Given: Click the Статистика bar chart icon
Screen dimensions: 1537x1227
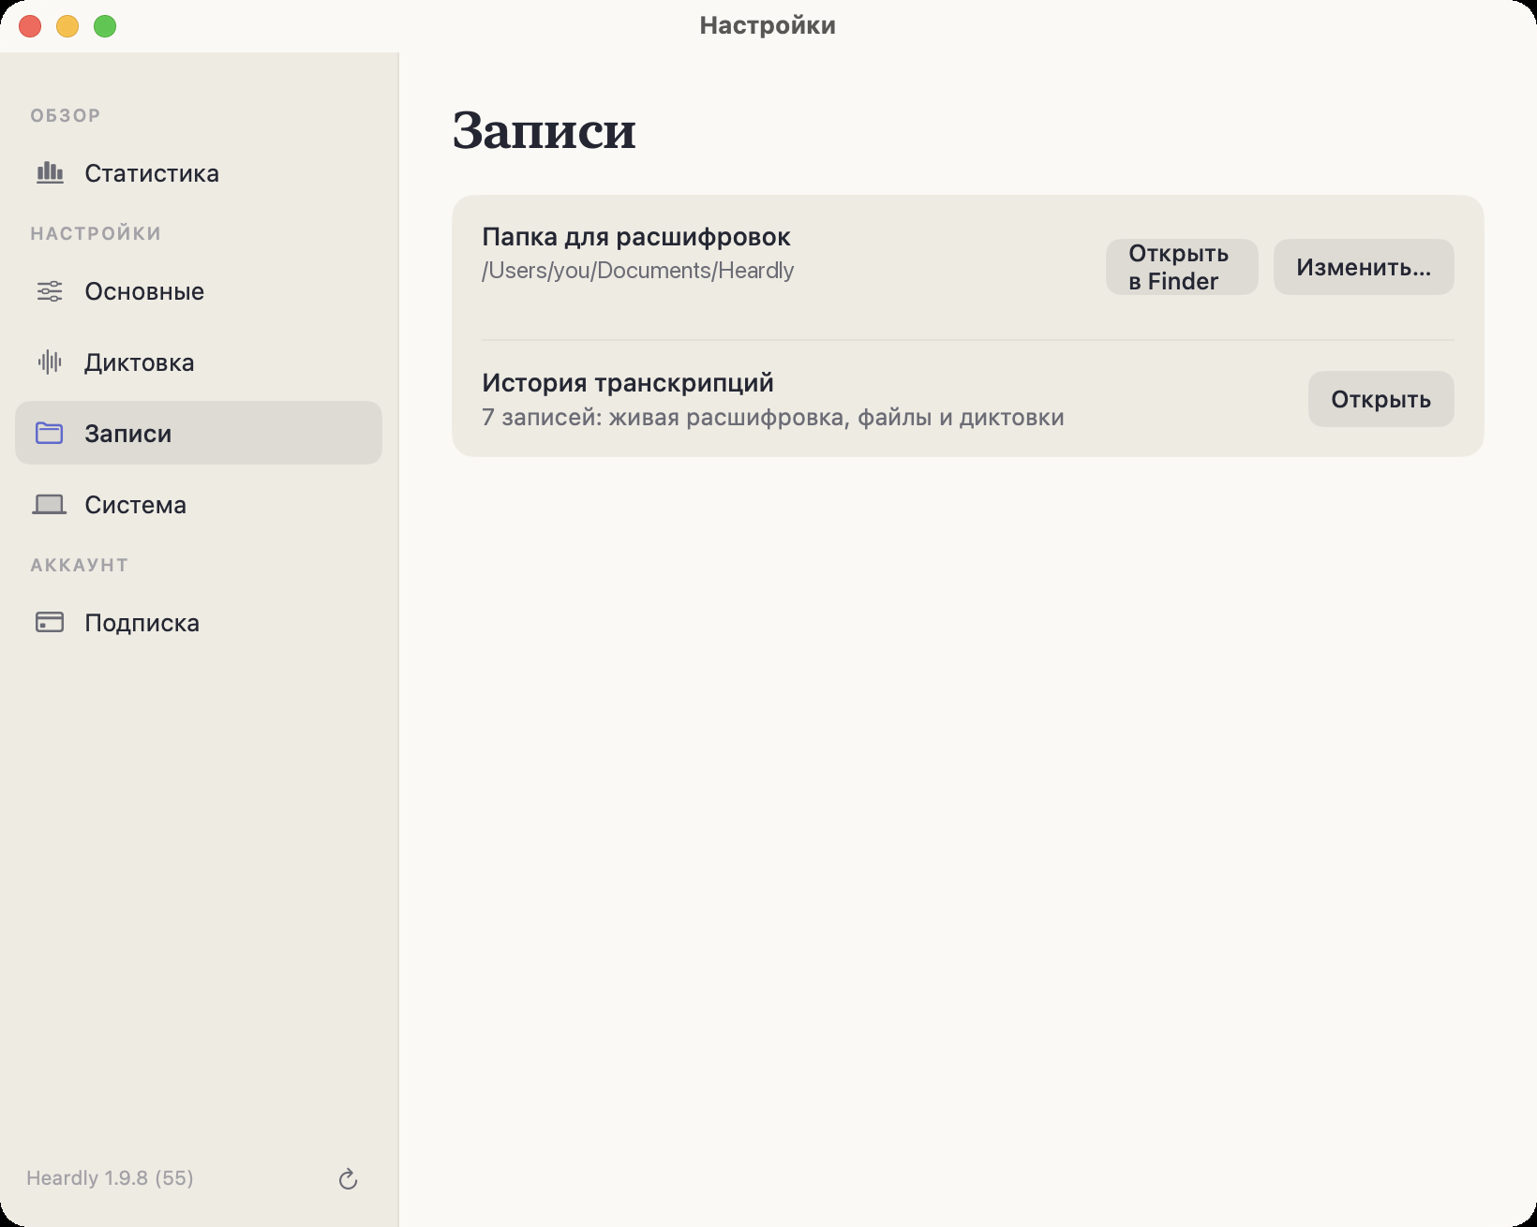Looking at the screenshot, I should click(x=50, y=173).
